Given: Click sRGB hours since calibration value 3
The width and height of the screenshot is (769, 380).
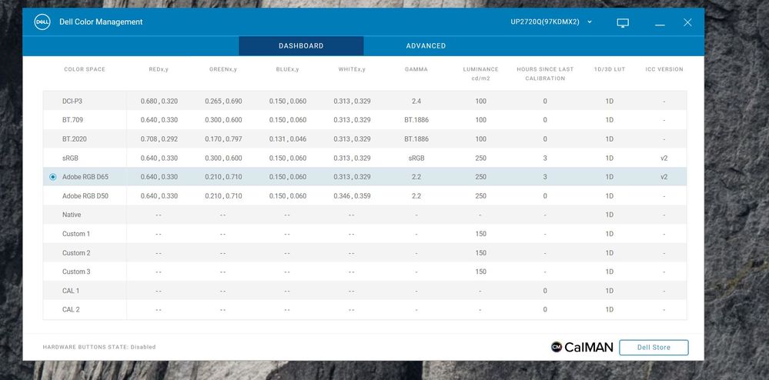Looking at the screenshot, I should tap(545, 158).
